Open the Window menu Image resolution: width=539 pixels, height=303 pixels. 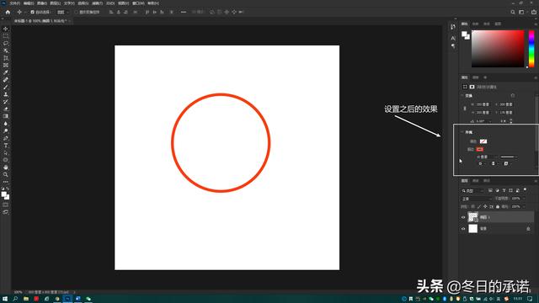tap(138, 3)
